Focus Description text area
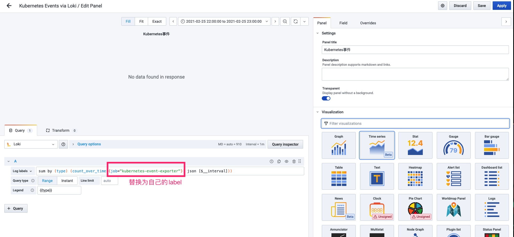 pyautogui.click(x=415, y=74)
